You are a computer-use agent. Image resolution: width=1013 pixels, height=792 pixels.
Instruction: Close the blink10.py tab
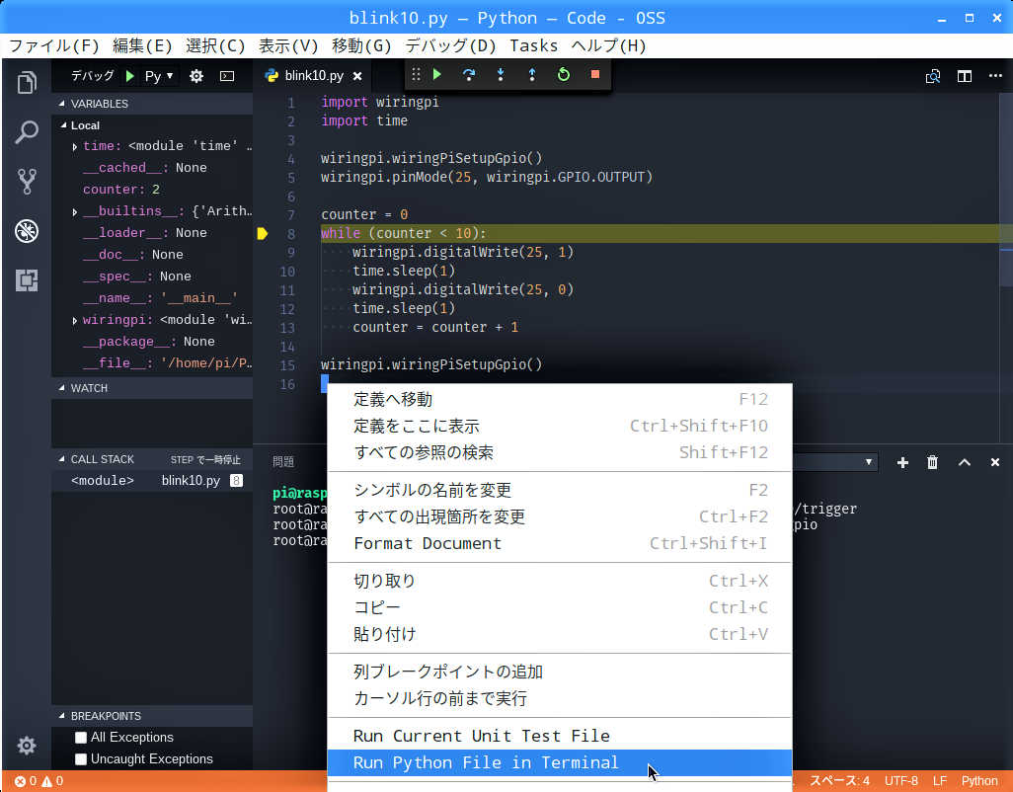(x=357, y=76)
